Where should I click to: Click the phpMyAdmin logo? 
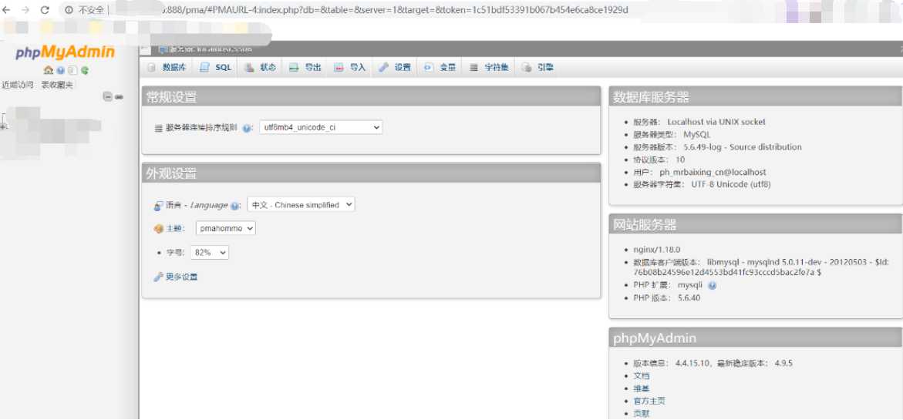point(65,52)
